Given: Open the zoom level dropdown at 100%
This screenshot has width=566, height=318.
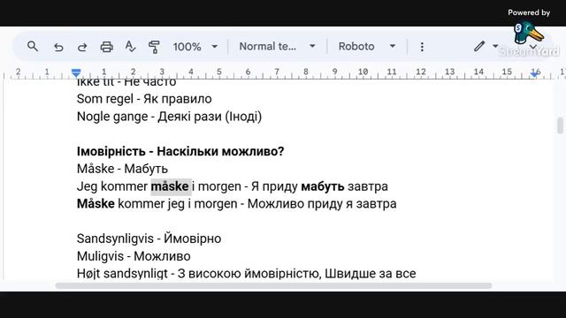Looking at the screenshot, I should click(195, 47).
